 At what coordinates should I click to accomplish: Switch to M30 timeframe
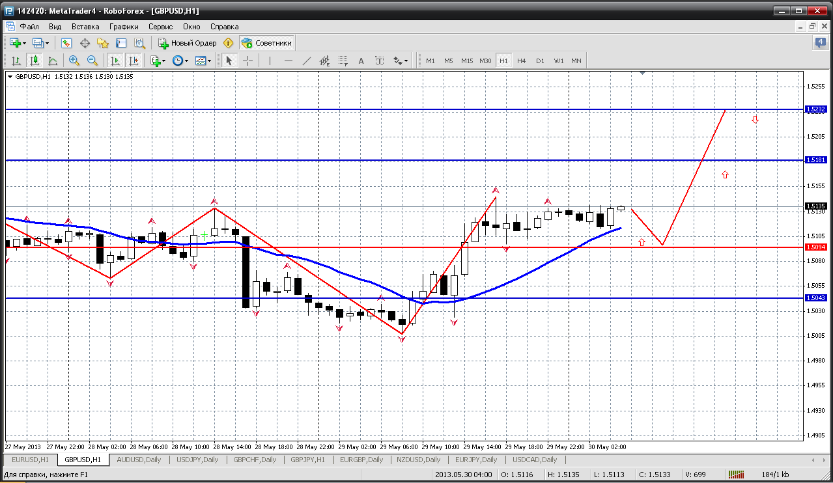tap(485, 61)
